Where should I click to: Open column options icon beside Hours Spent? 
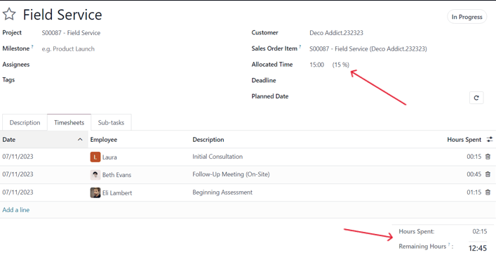490,139
